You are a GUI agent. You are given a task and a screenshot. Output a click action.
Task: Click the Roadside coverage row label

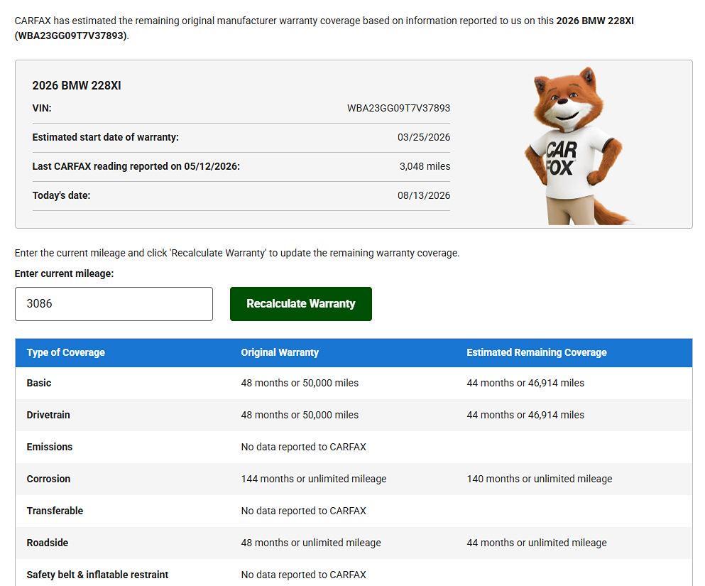click(47, 543)
